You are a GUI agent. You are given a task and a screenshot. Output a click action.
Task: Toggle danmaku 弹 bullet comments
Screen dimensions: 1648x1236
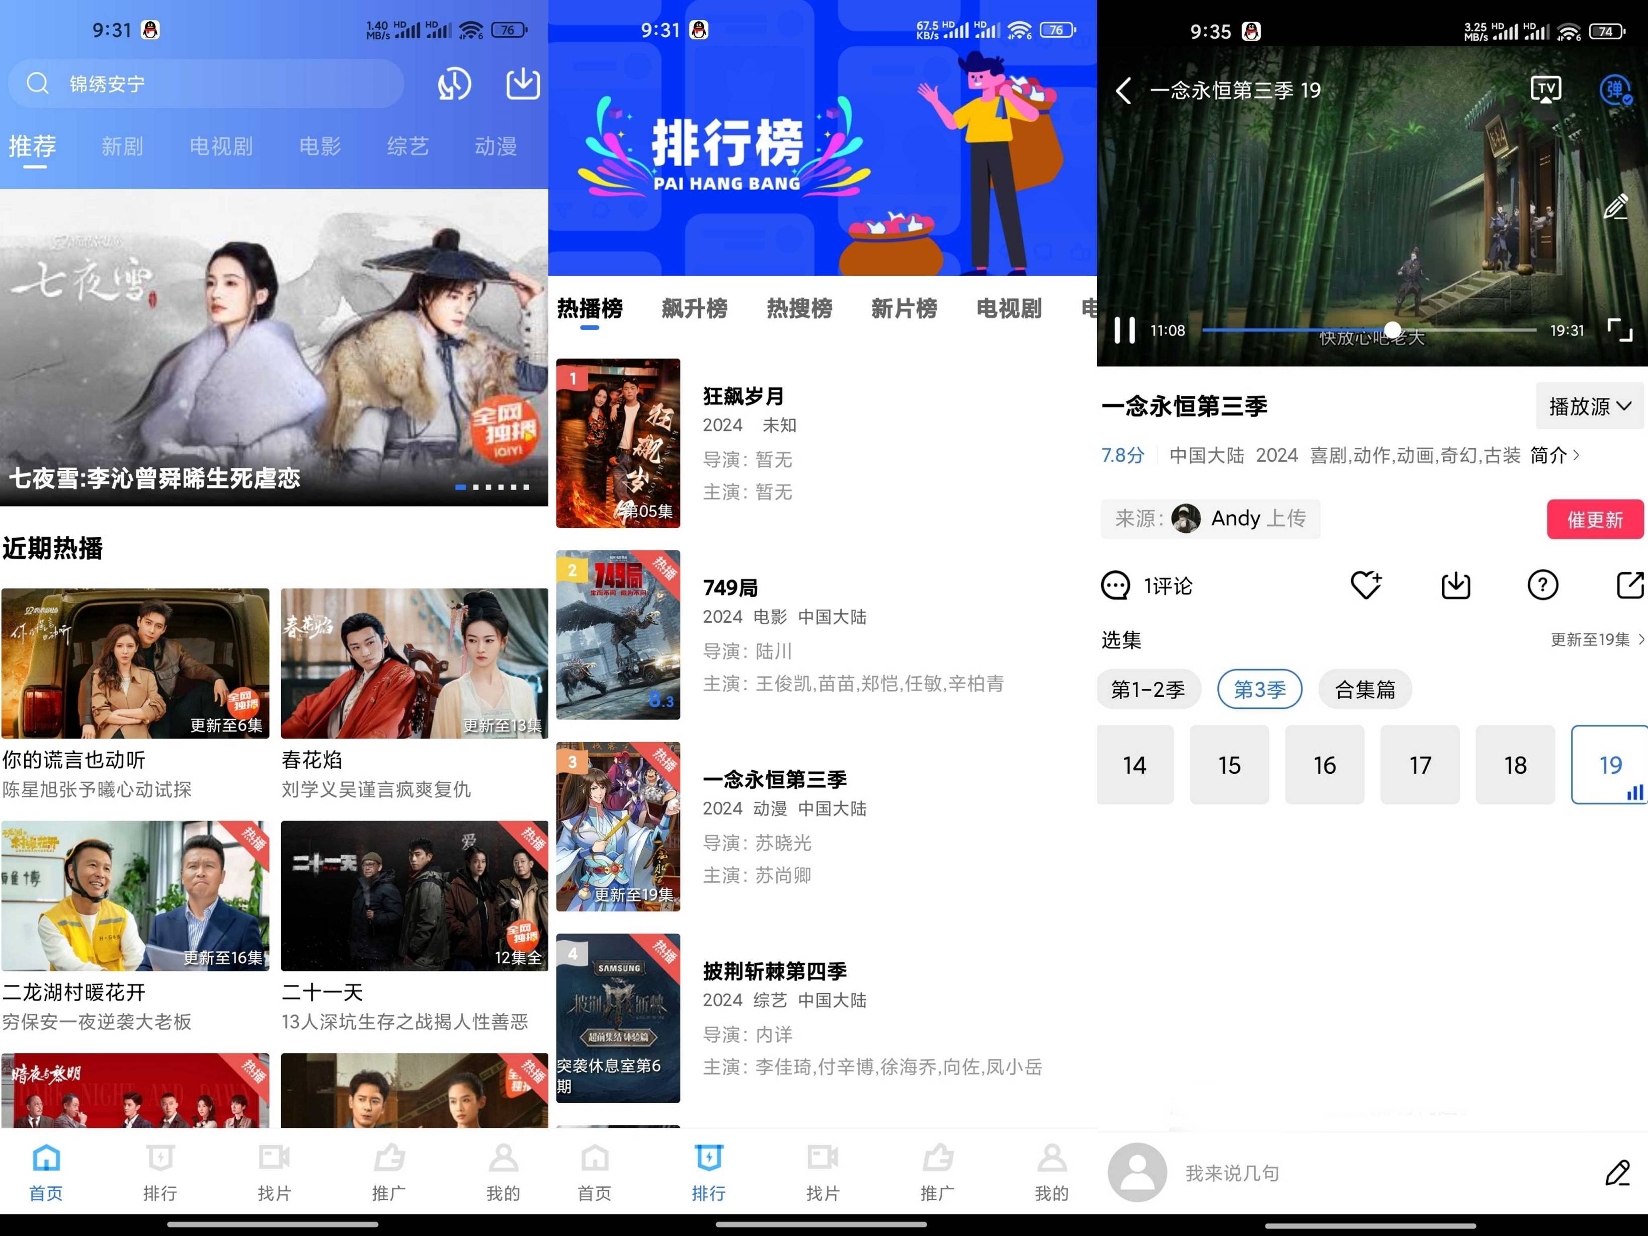tap(1615, 90)
